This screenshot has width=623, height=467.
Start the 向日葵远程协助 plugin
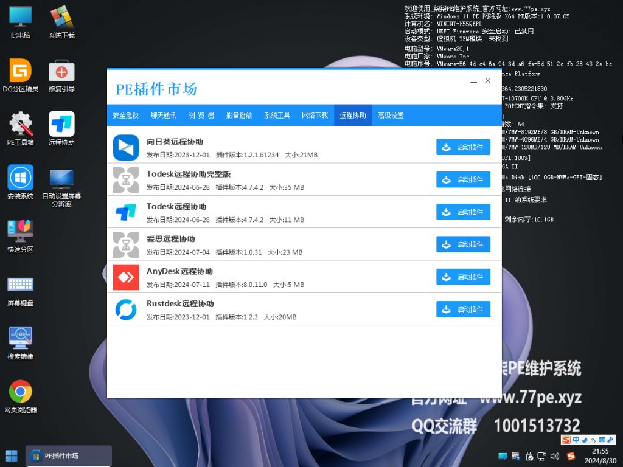pos(463,147)
